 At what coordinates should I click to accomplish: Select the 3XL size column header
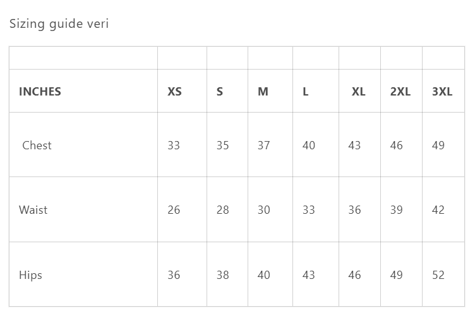click(x=442, y=92)
